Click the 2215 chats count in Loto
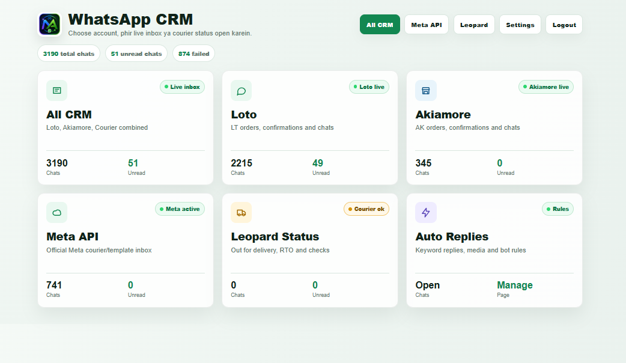626x363 pixels. pyautogui.click(x=241, y=163)
